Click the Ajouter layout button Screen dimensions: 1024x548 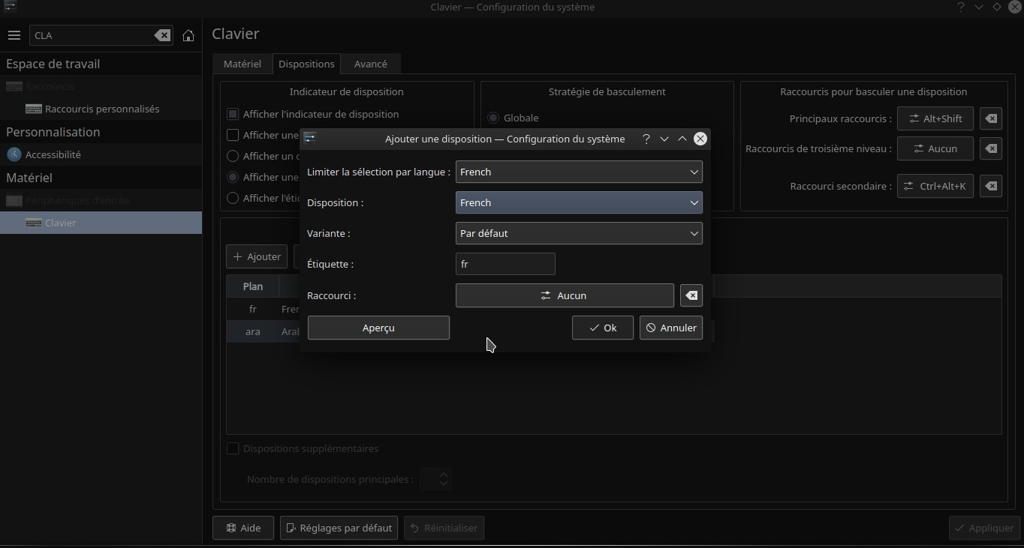coord(257,256)
